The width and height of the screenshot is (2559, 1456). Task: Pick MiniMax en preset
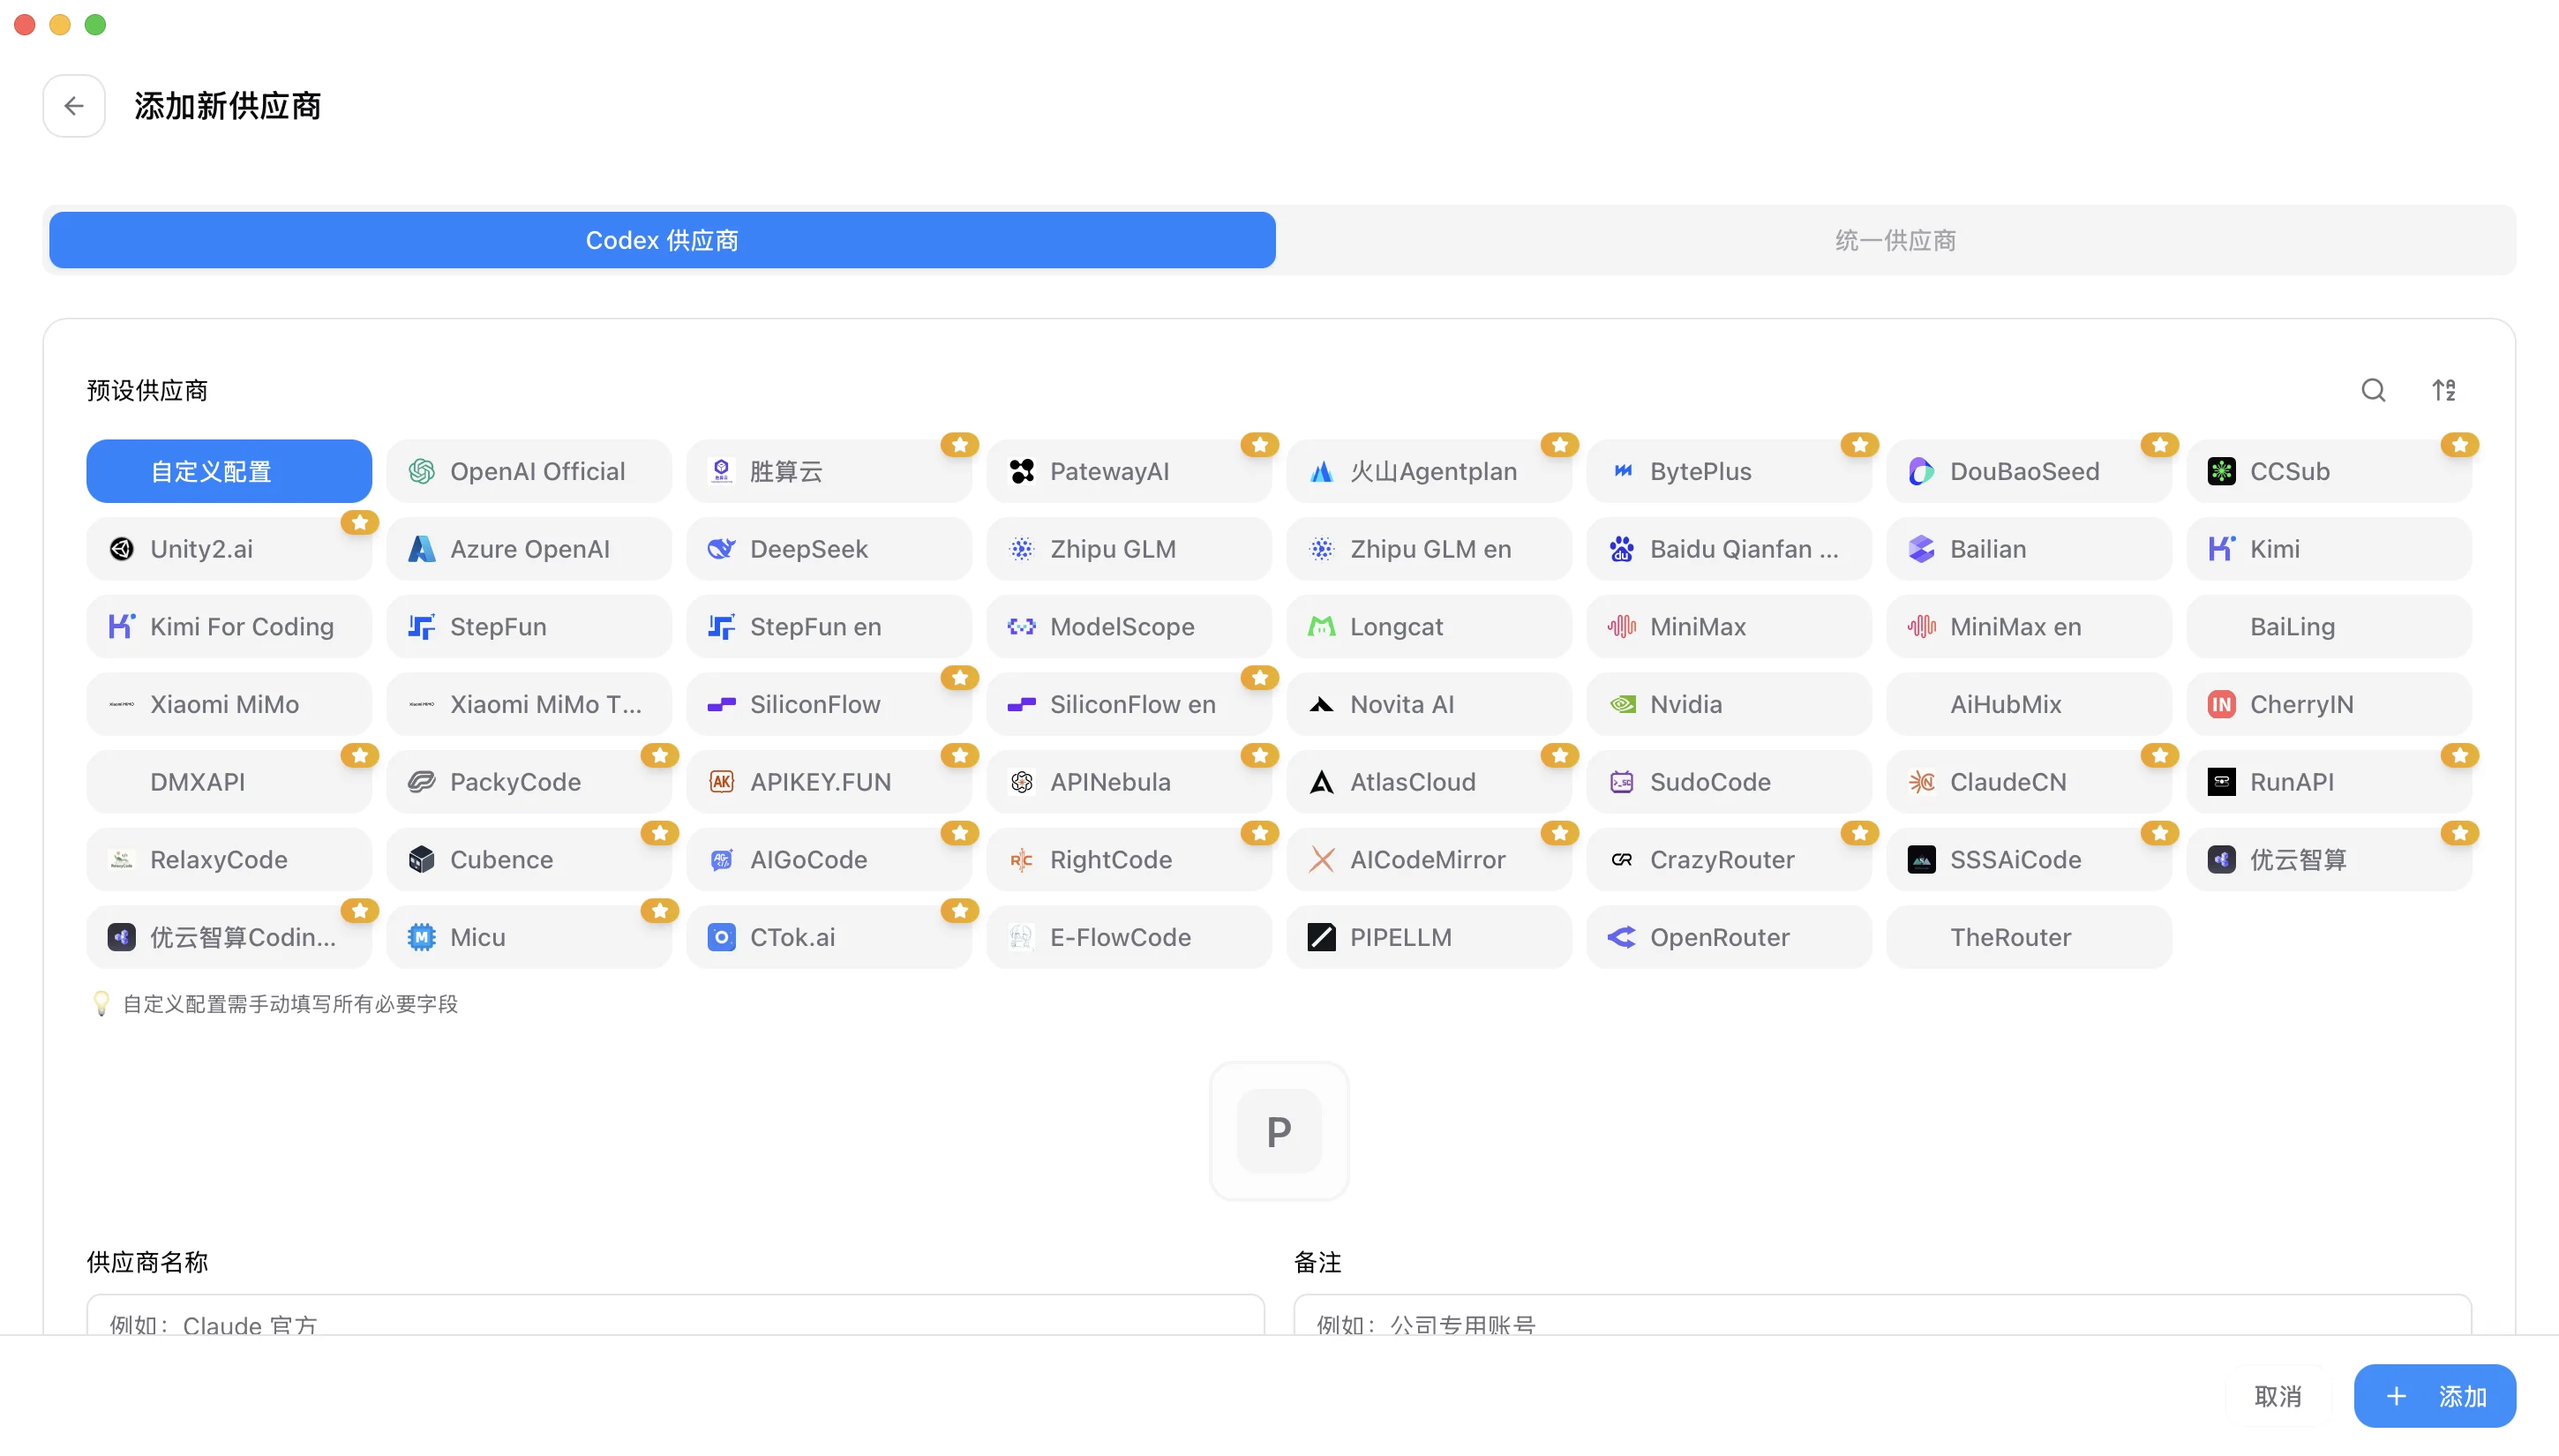click(x=2029, y=627)
